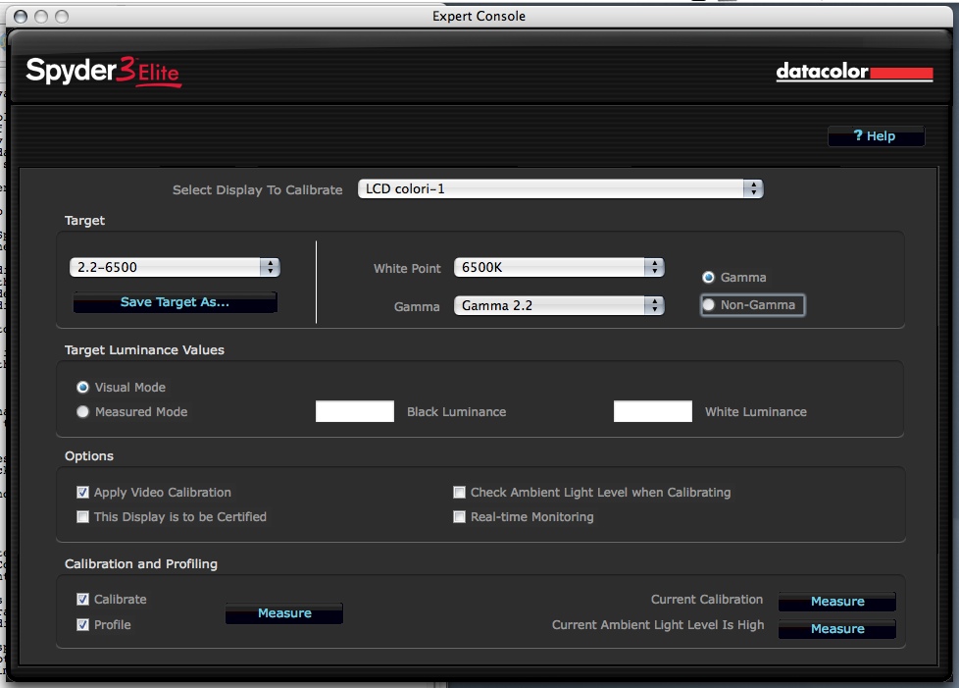The height and width of the screenshot is (688, 959).
Task: Enable This Display is to be Certified
Action: tap(83, 517)
